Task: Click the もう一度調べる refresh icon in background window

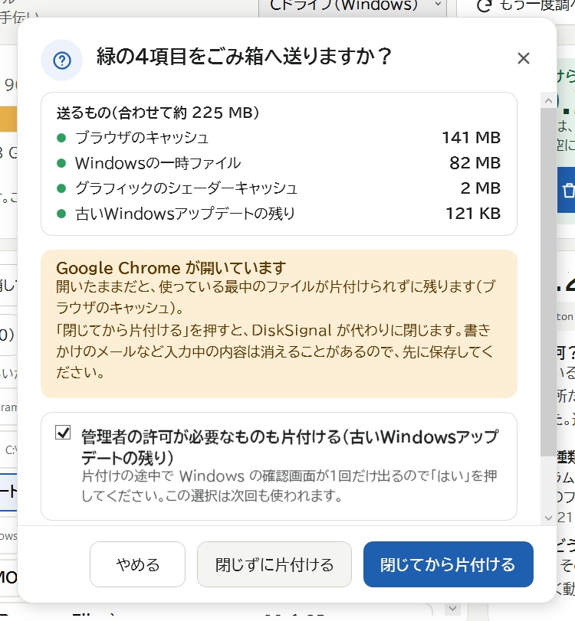Action: [x=483, y=5]
